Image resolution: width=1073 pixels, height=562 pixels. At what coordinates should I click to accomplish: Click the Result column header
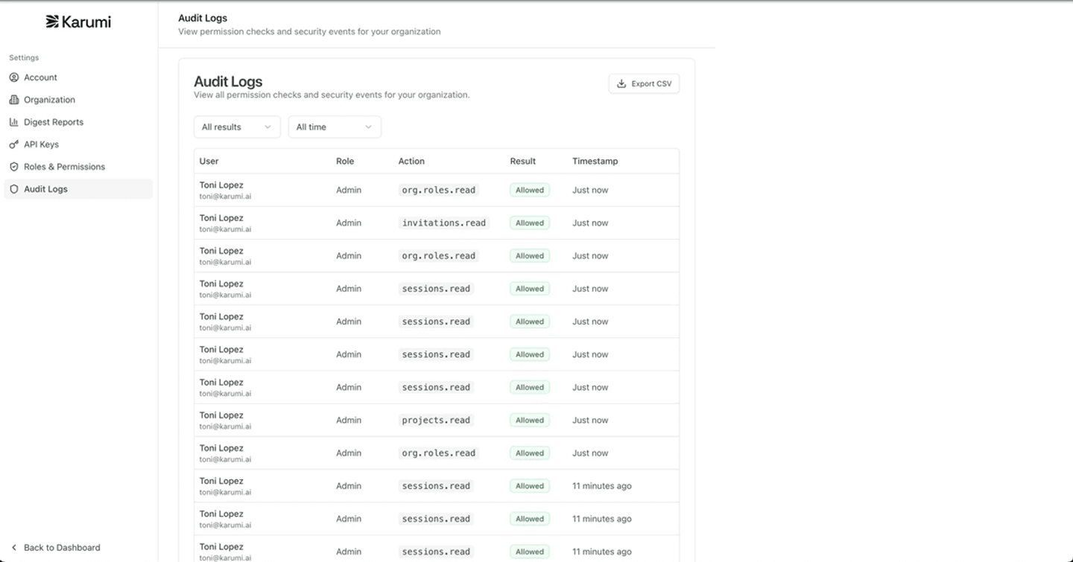(523, 161)
